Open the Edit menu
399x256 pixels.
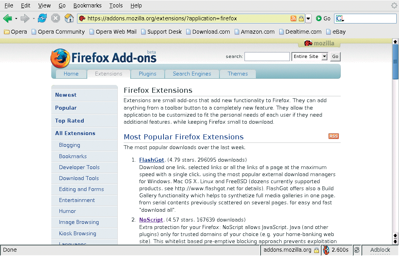tap(25, 5)
